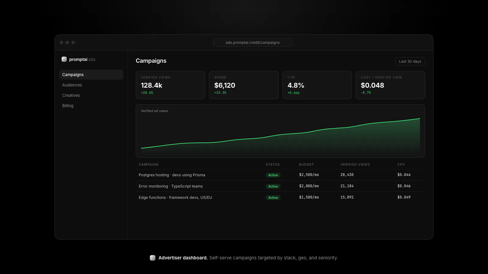Click Active badge for Edge functions campaign
Viewport: 488px width, 274px height.
pos(273,198)
